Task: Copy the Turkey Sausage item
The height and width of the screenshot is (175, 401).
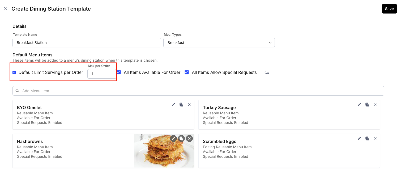Action: pos(367,105)
